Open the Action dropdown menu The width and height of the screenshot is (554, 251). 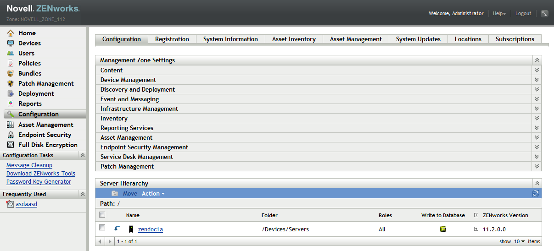tap(153, 194)
